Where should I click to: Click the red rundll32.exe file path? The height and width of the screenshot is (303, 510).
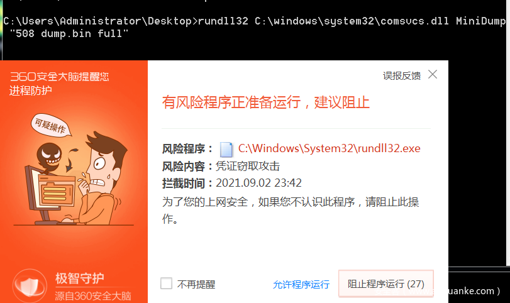click(329, 148)
